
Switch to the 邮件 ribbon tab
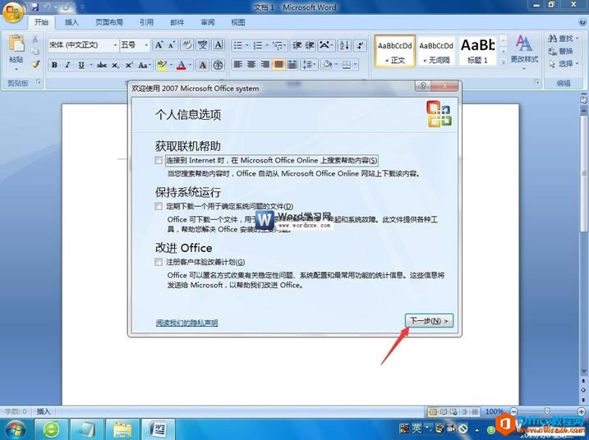click(x=177, y=22)
